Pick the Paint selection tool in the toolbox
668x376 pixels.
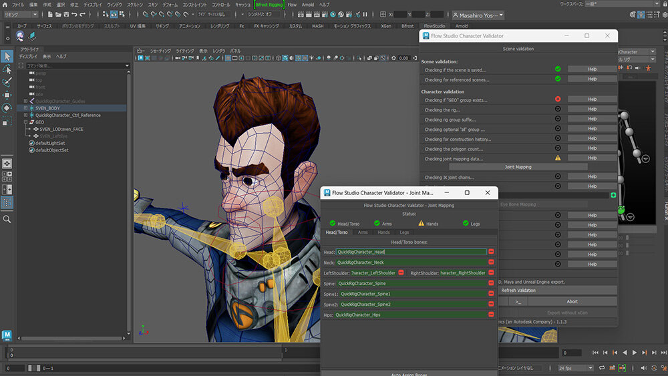click(x=7, y=82)
